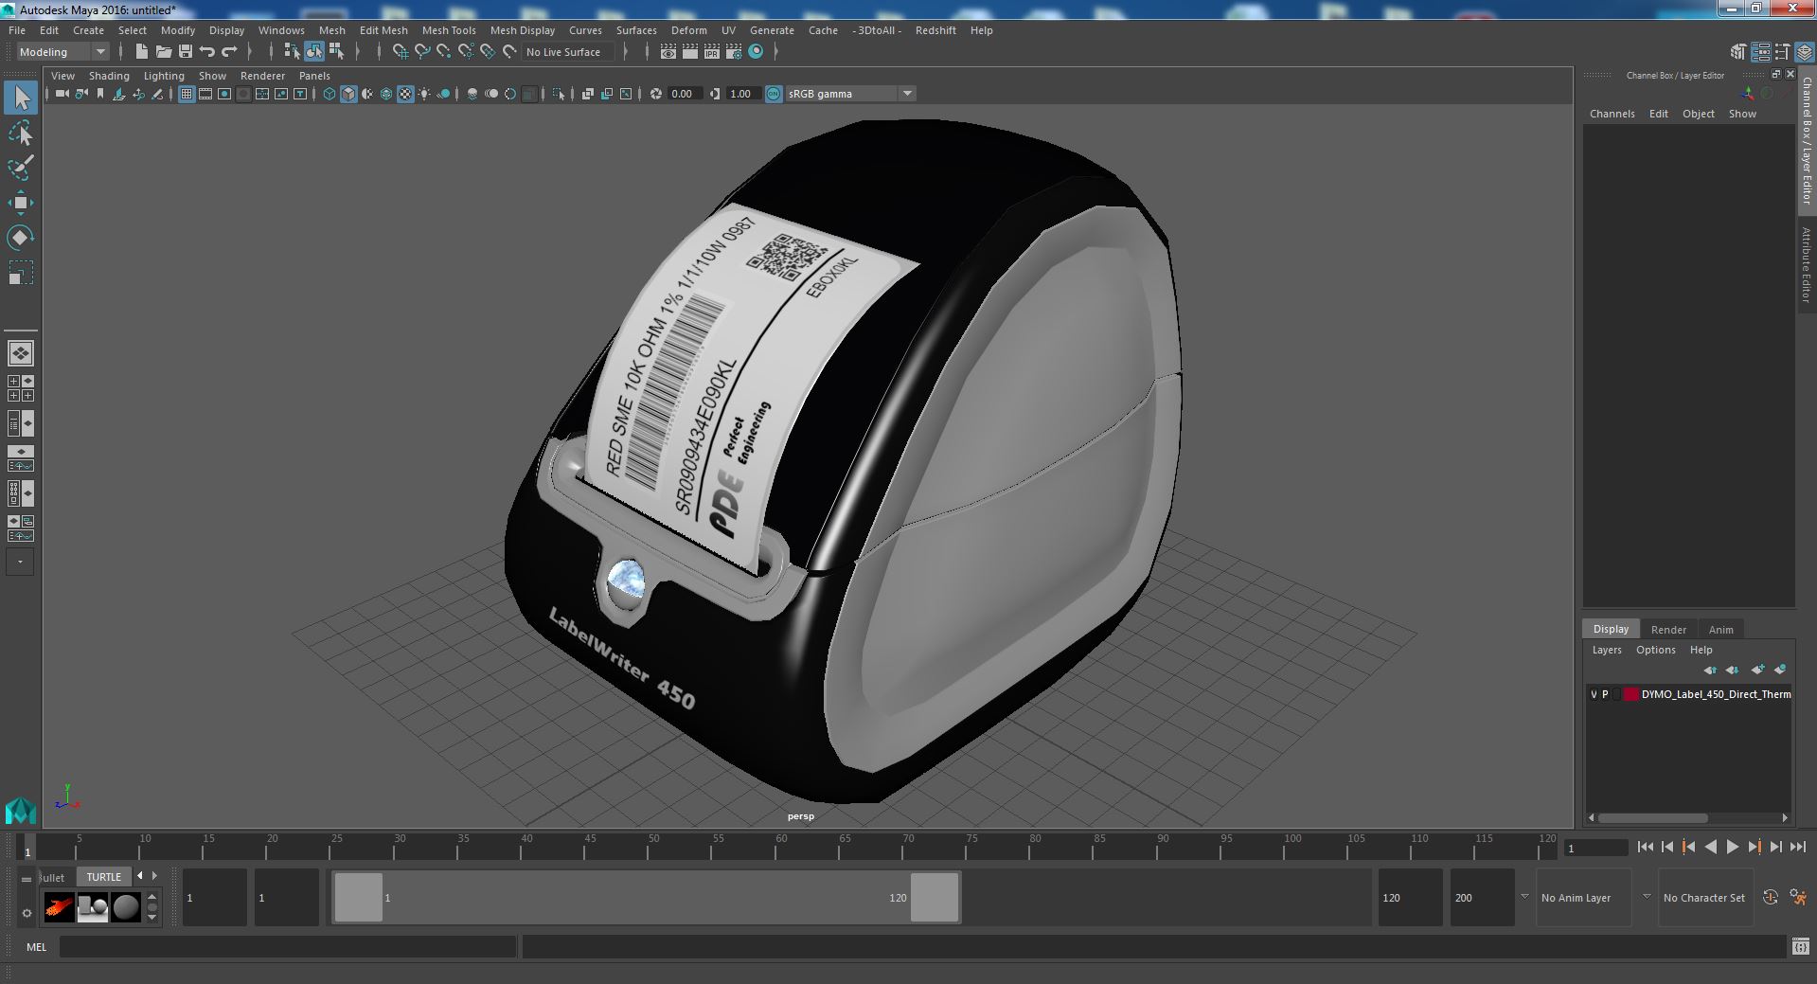Viewport: 1817px width, 984px height.
Task: Toggle wireframe shading in viewport
Action: 330,94
